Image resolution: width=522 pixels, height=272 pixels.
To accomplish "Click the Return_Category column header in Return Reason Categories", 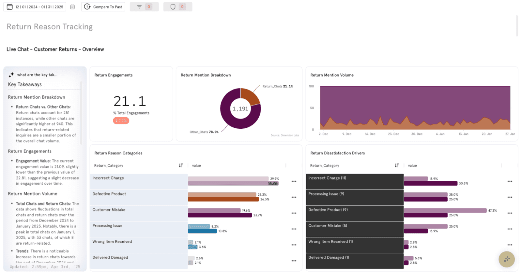I will click(x=109, y=165).
